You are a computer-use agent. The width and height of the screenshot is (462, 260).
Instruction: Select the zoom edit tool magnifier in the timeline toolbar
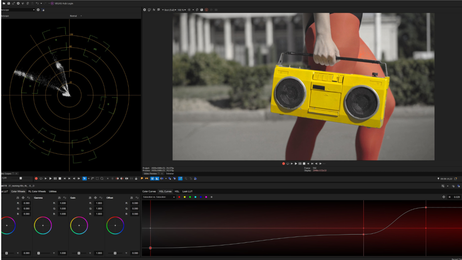(x=102, y=178)
